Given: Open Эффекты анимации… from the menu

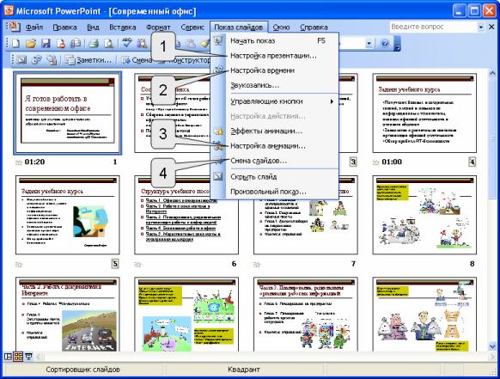Looking at the screenshot, I should pos(275,131).
